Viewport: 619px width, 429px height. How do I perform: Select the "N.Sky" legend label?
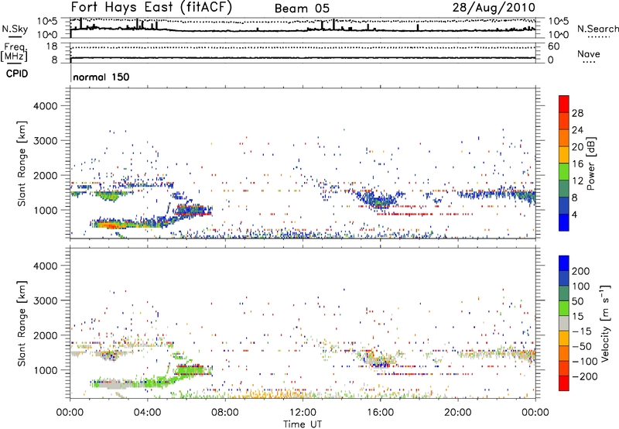(15, 29)
